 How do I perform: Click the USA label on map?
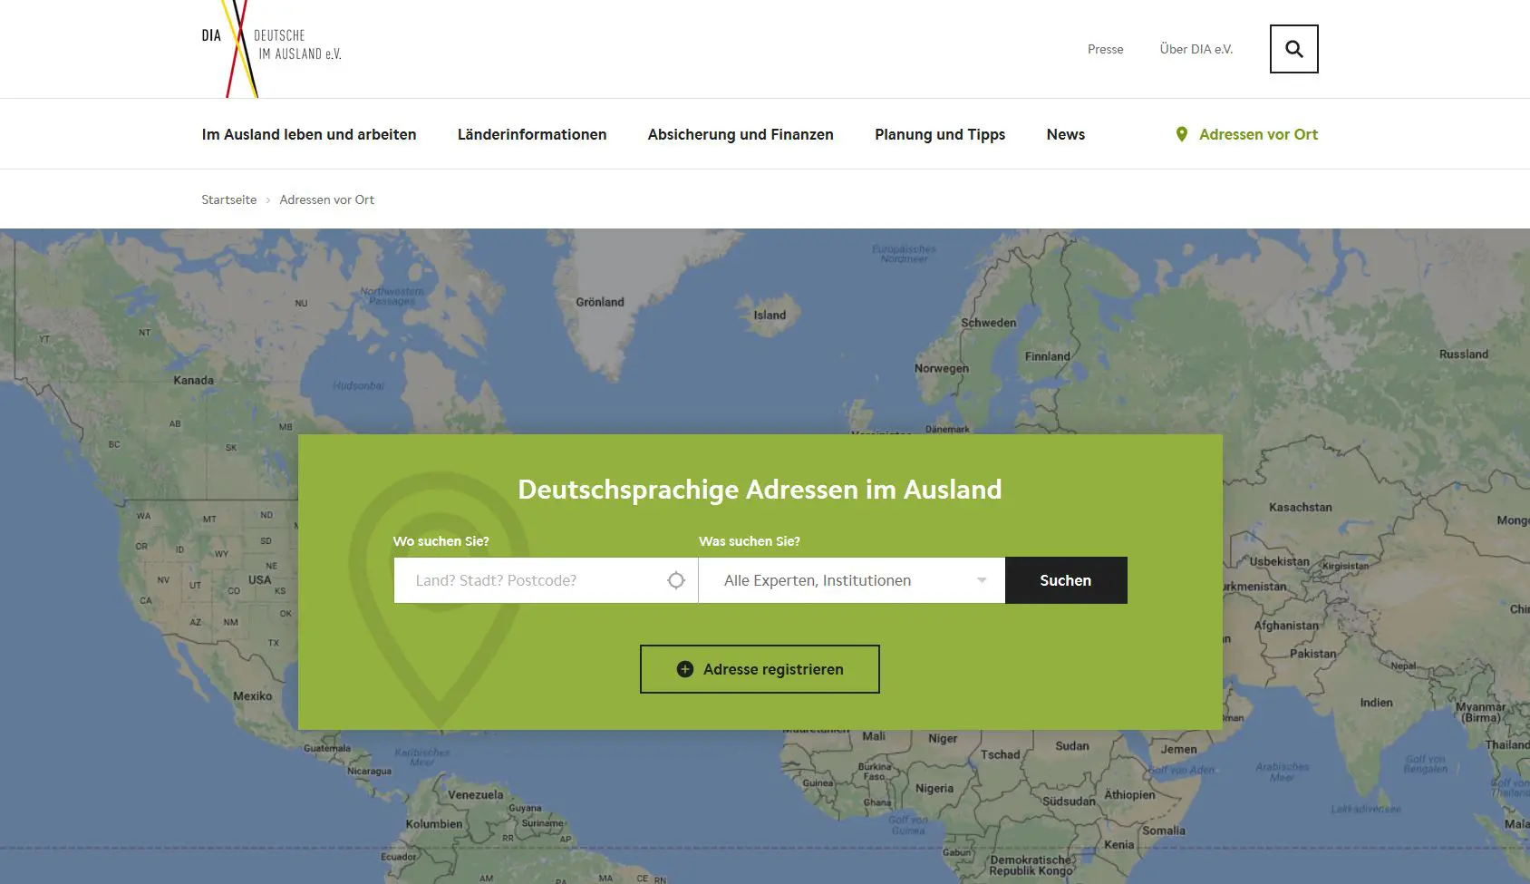tap(259, 579)
